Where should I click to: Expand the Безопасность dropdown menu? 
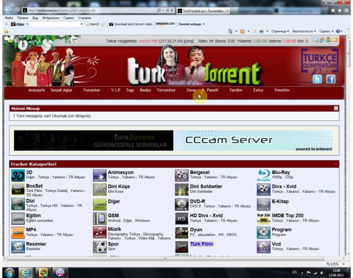[304, 31]
